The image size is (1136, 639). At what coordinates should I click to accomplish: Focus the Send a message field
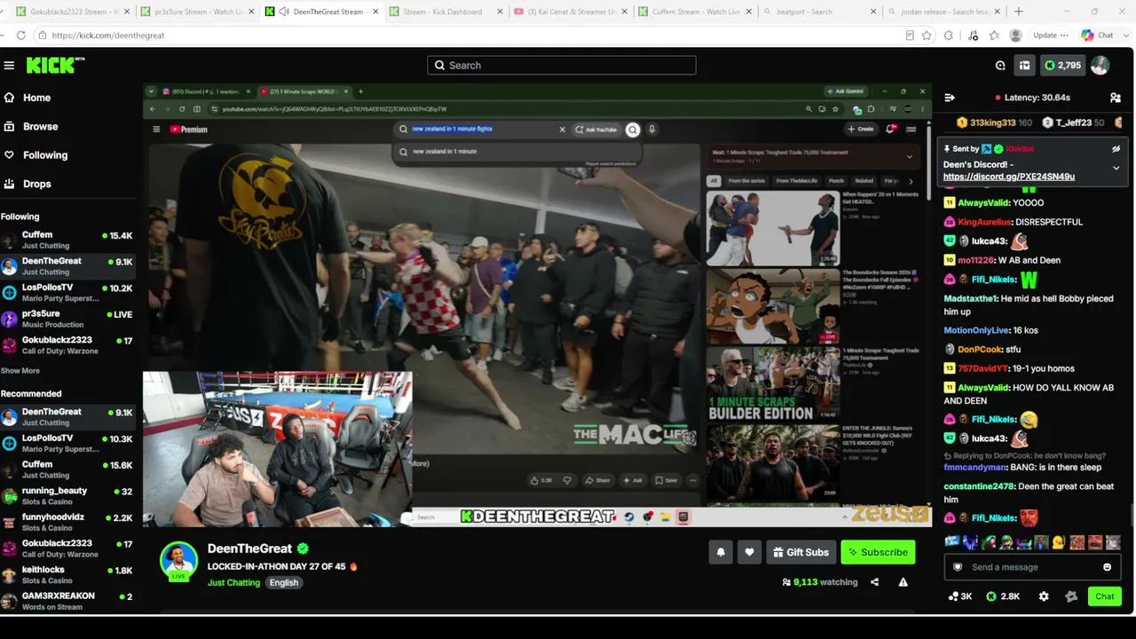tap(1031, 567)
